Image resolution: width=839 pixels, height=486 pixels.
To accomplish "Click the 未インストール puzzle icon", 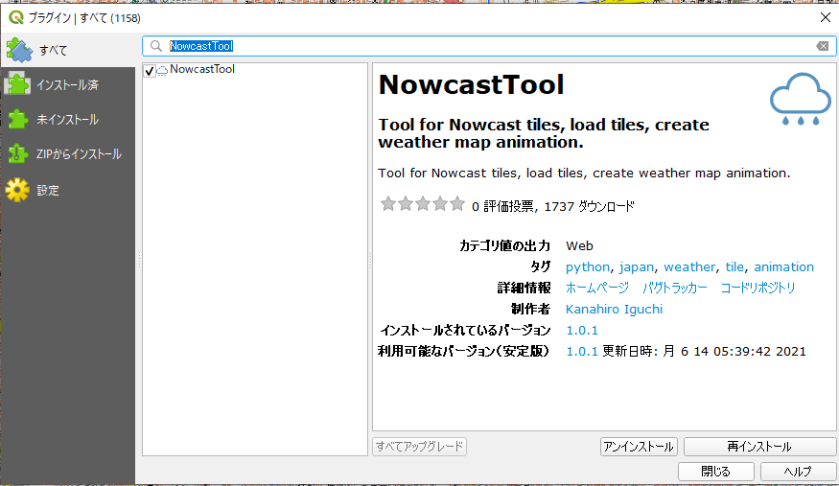I will tap(17, 119).
